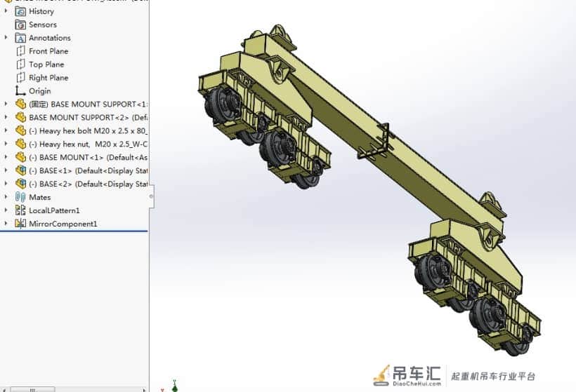Click the BASE MOUNT SUPPORT<2> assembly icon
The width and height of the screenshot is (576, 392).
pos(20,117)
